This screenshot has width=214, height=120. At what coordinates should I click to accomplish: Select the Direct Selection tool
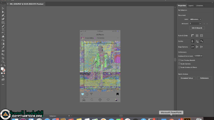(3, 12)
